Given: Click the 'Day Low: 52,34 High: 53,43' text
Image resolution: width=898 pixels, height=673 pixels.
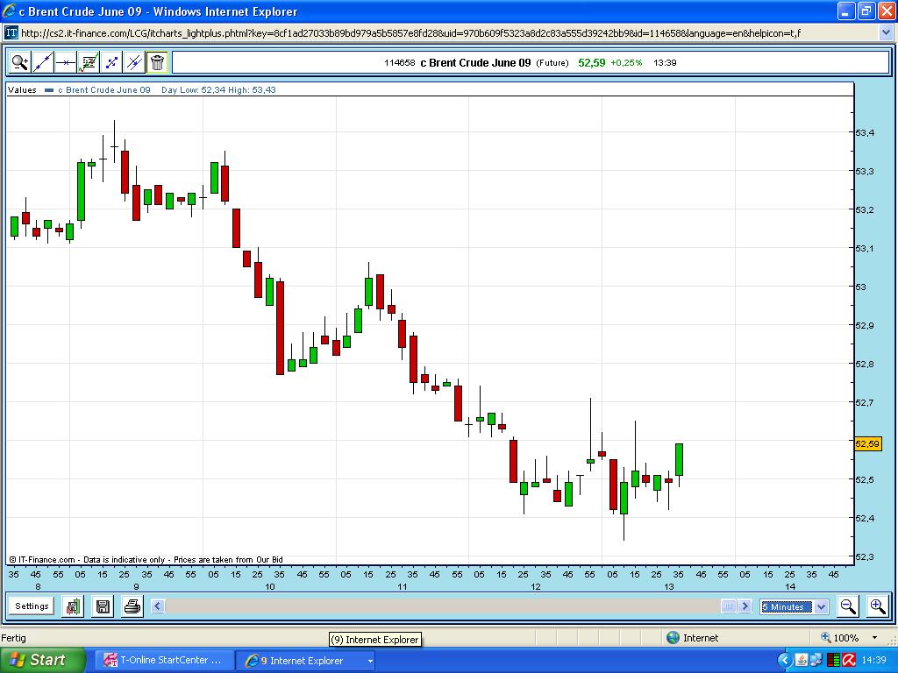Looking at the screenshot, I should point(218,90).
